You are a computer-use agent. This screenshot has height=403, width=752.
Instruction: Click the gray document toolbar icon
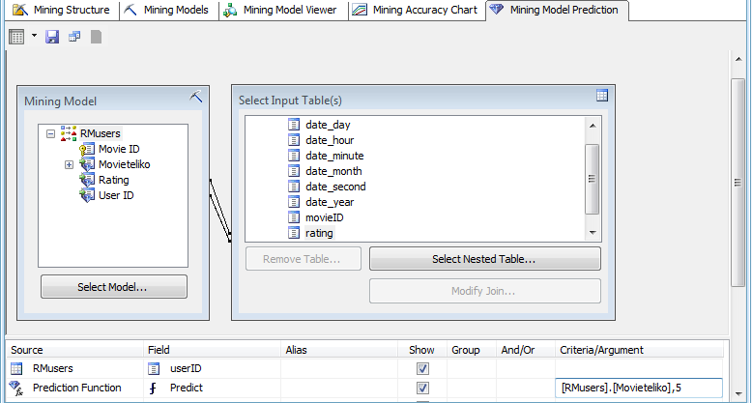[x=96, y=37]
